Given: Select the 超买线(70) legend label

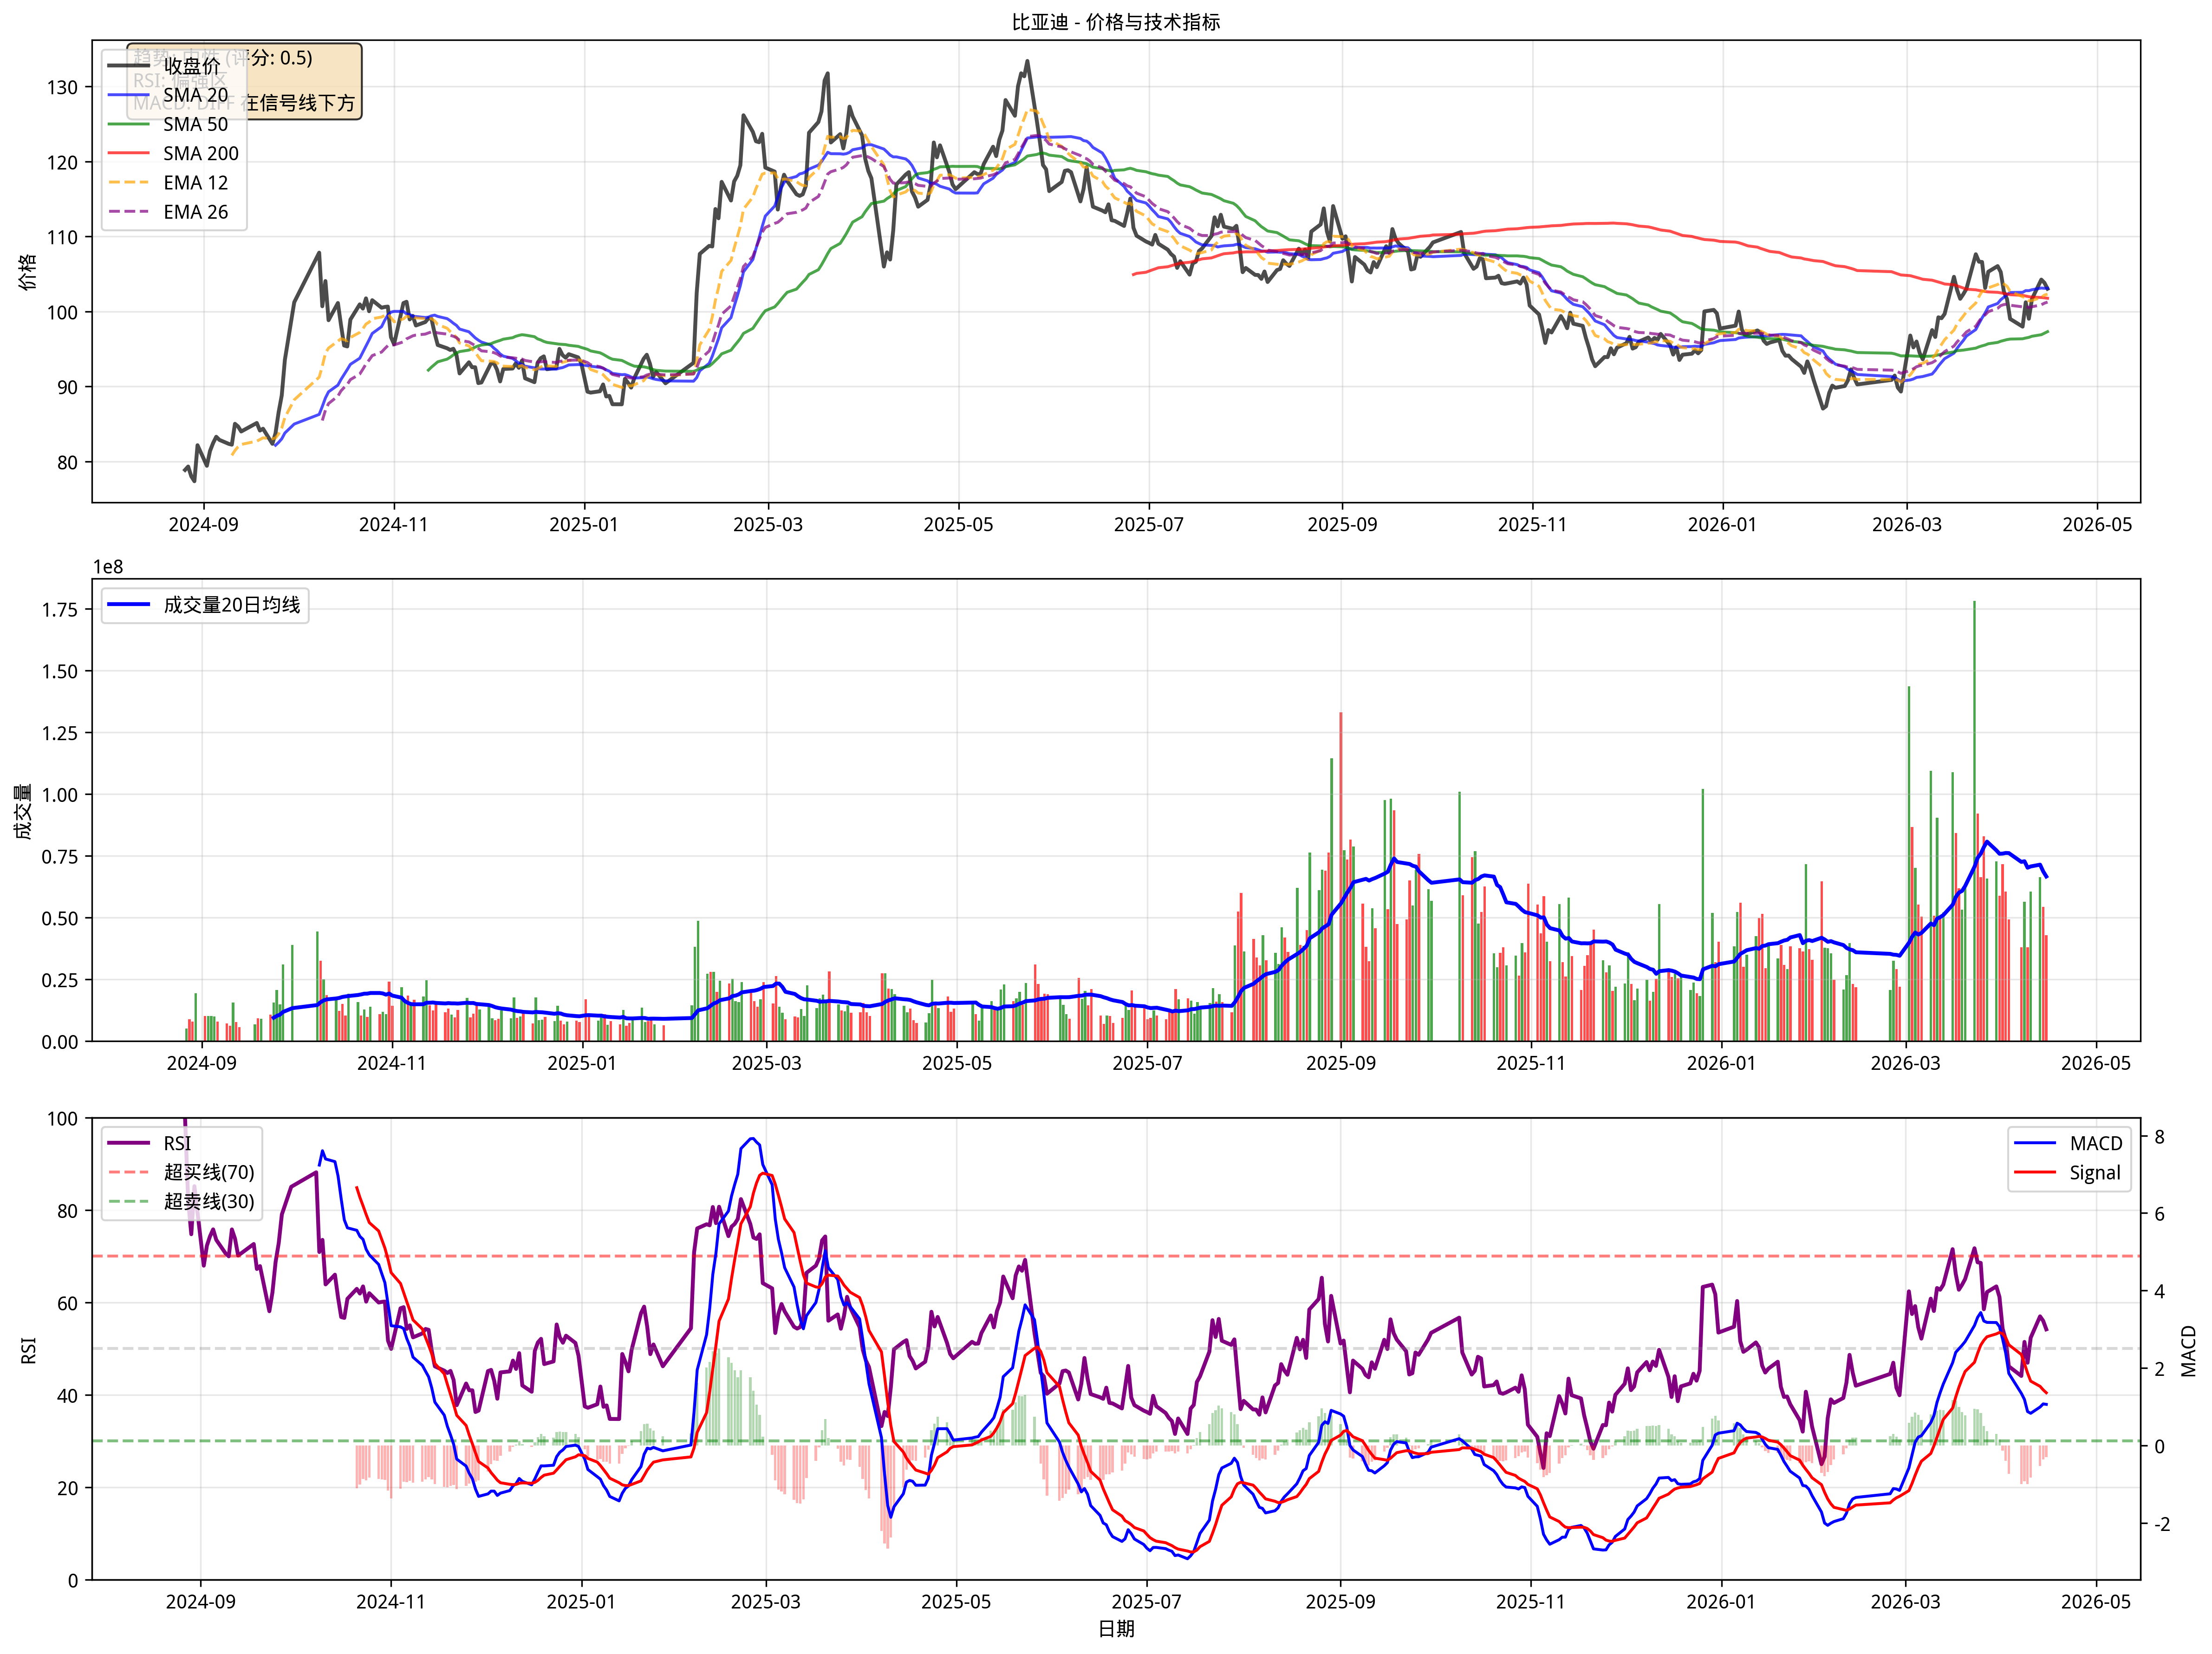Looking at the screenshot, I should (x=209, y=1172).
